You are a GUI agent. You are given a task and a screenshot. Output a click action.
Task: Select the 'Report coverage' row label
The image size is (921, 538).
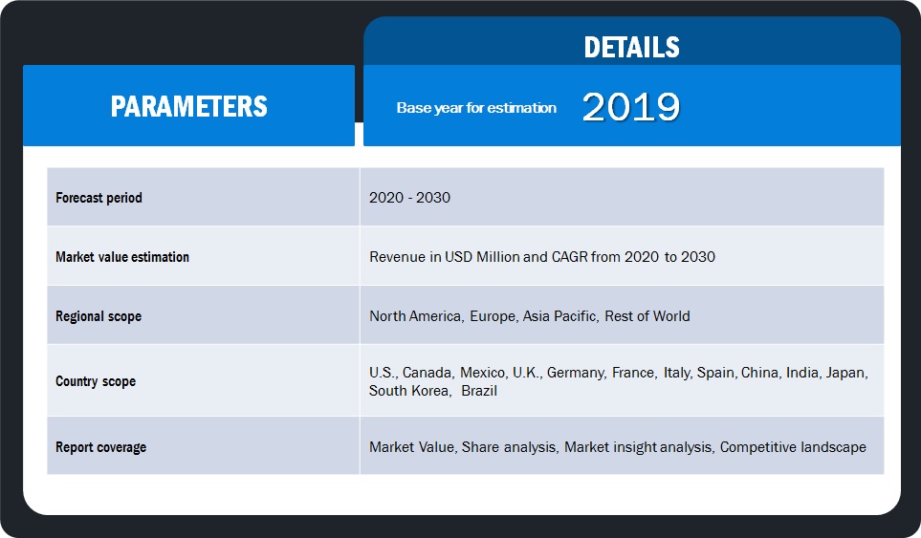click(x=100, y=446)
